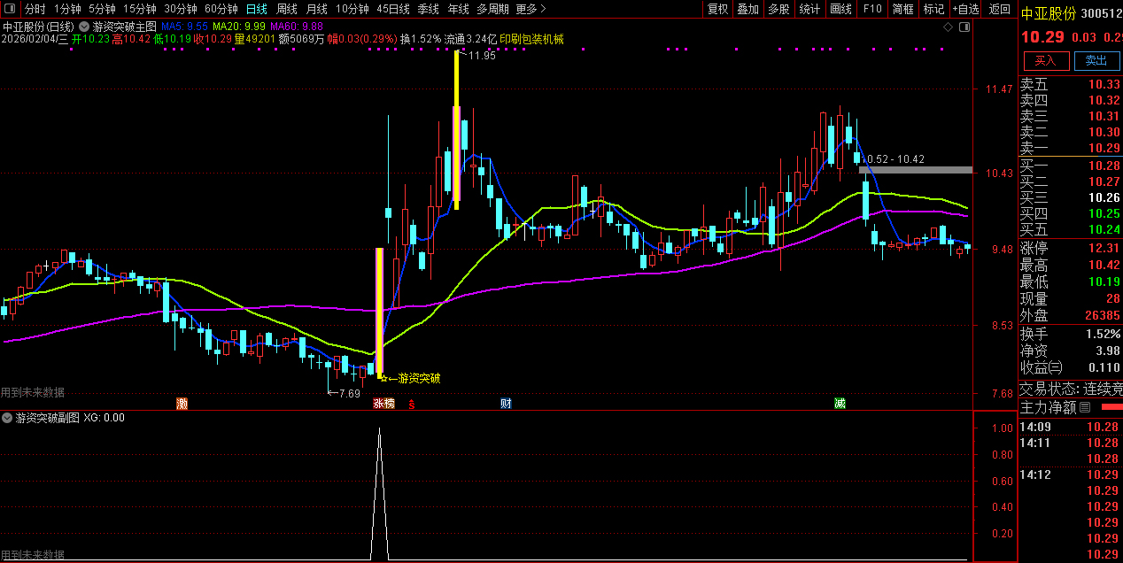Click the 涨榜 event marker on timeline
This screenshot has height=563, width=1123.
383,404
